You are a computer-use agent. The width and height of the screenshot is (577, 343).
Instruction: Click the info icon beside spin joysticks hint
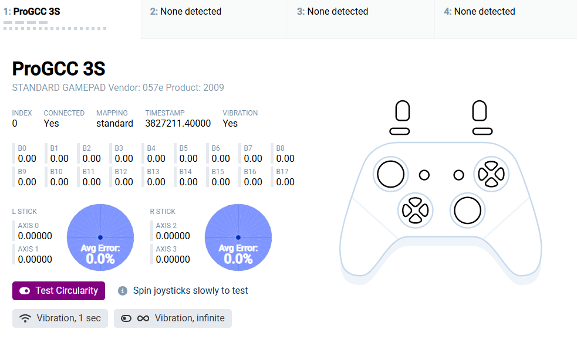[123, 291]
